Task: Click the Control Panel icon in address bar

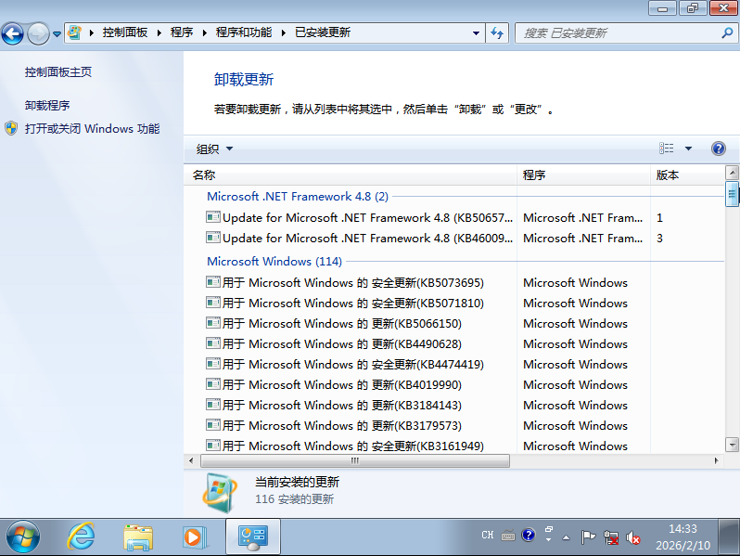Action: [74, 32]
